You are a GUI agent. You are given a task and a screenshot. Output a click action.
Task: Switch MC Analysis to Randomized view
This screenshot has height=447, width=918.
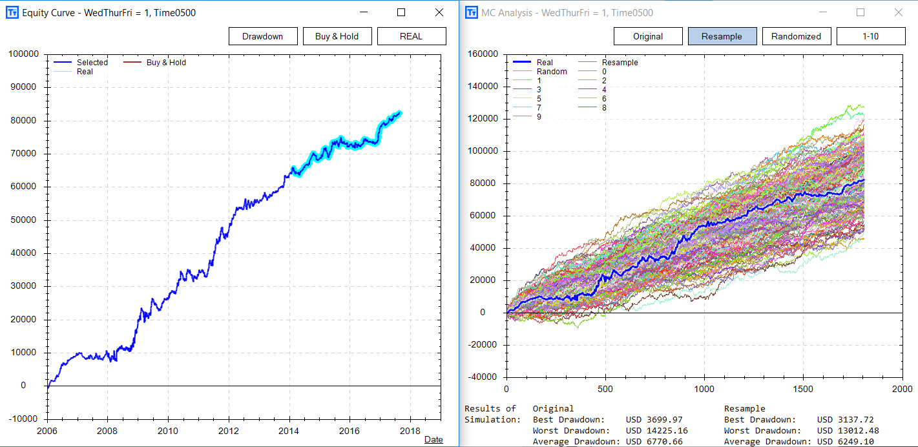click(x=797, y=36)
